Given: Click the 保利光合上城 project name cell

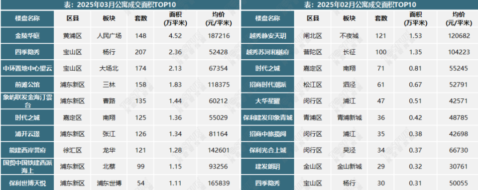Looking at the screenshot, I should coord(268,150).
